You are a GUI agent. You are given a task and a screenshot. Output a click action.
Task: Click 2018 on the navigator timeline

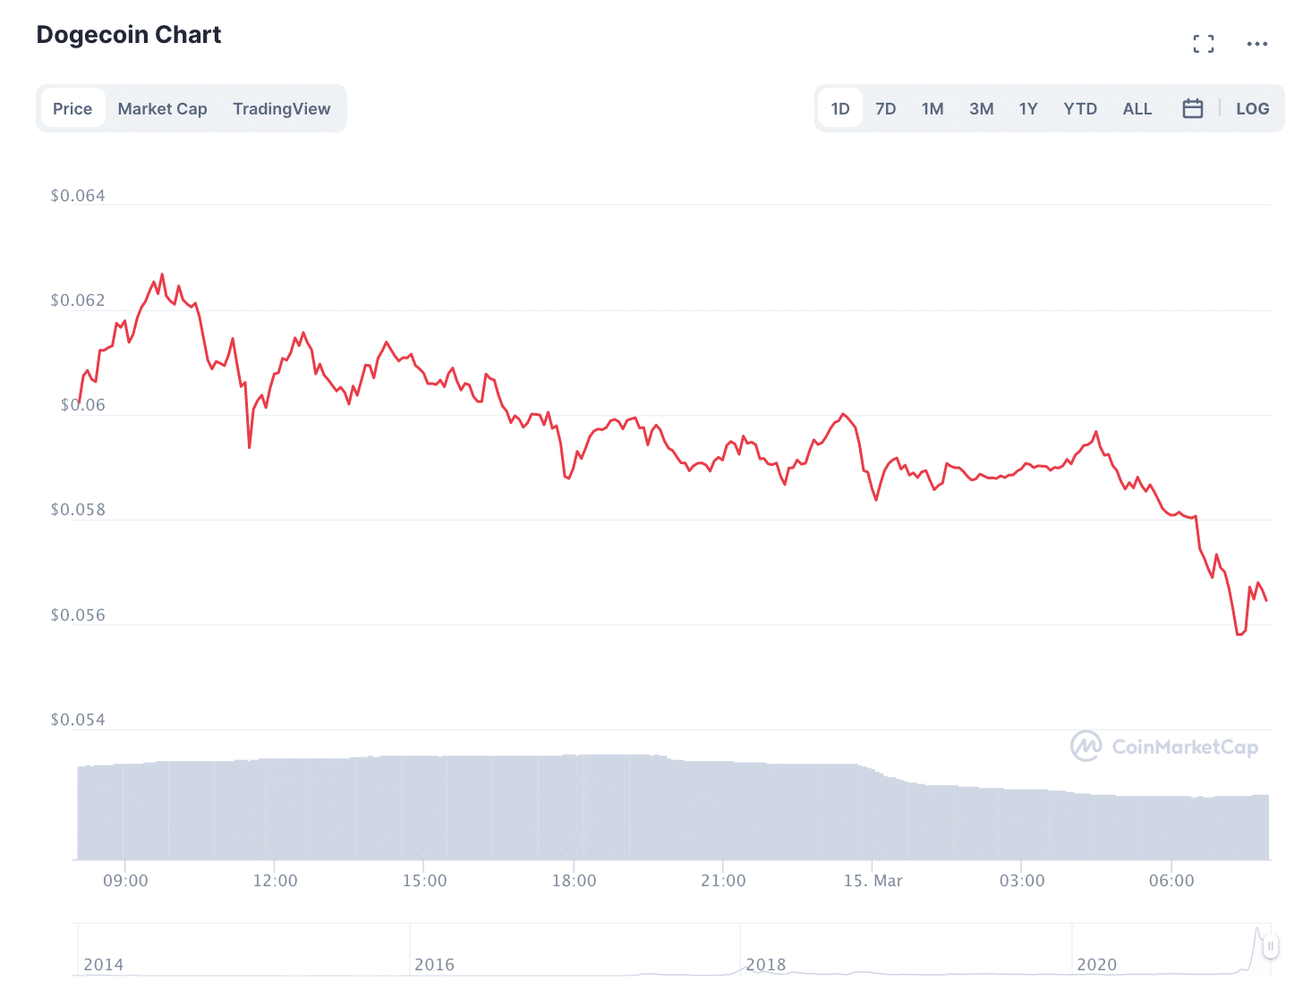[x=765, y=964]
